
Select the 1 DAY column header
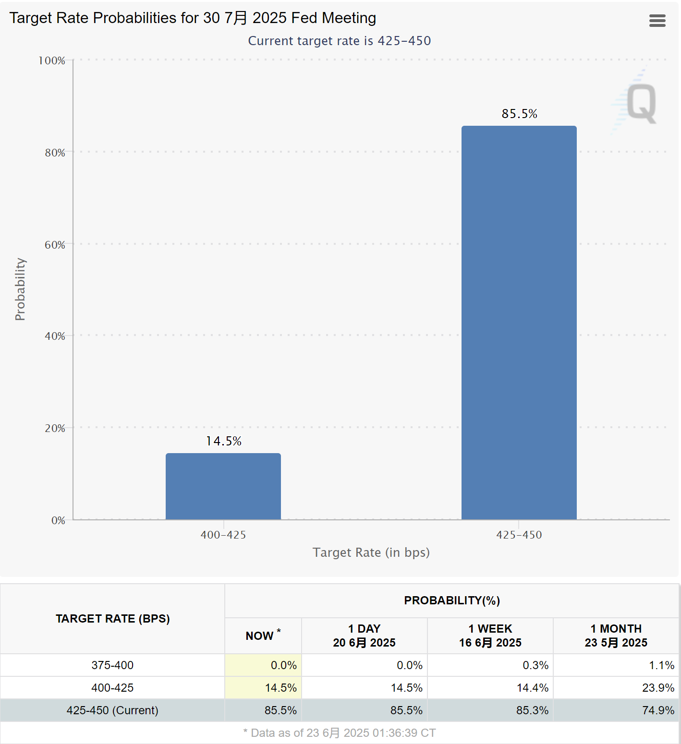coord(364,636)
